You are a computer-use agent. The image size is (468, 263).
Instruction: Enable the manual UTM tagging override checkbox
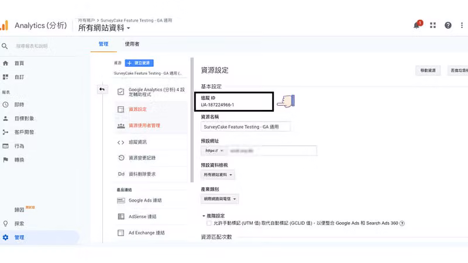(209, 223)
